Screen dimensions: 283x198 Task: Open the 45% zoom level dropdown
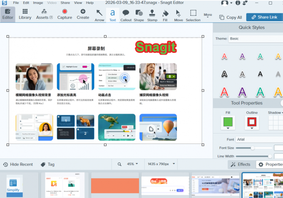(132, 164)
